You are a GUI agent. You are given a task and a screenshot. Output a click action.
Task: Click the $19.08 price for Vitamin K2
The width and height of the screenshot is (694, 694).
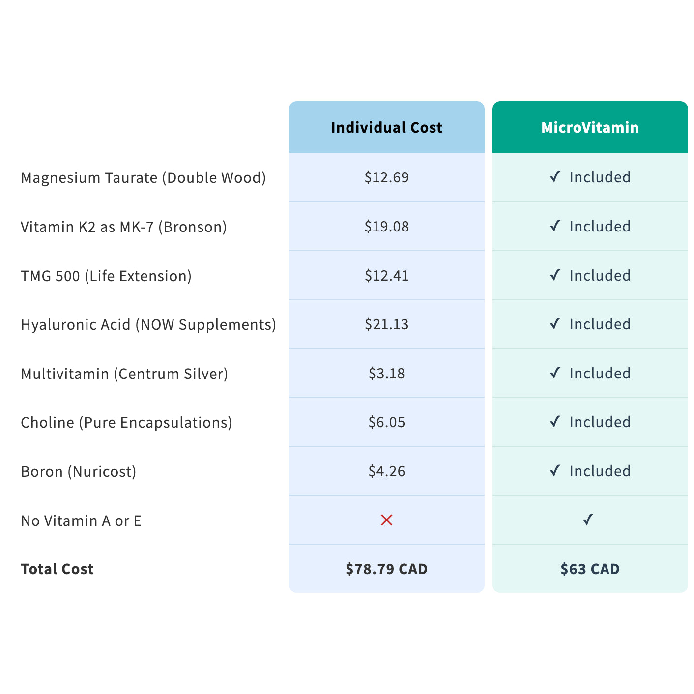[387, 226]
